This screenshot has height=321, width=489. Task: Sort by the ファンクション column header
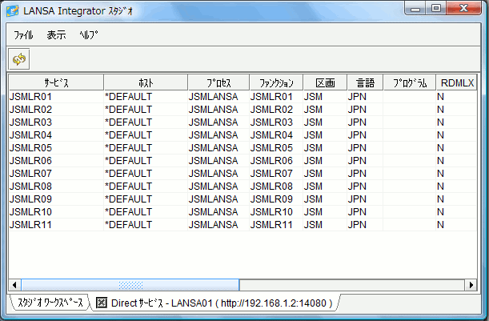point(276,82)
